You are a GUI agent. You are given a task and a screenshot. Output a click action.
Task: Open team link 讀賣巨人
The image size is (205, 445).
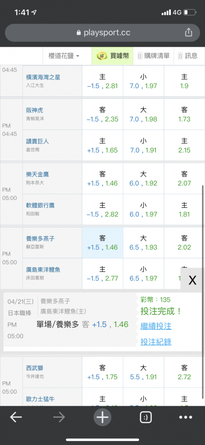click(37, 142)
